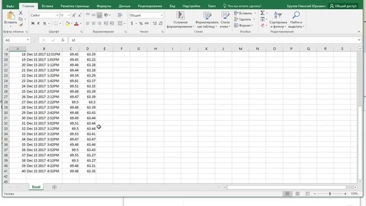Click the Tell me (Что вы хотите сделать?) box
The image size is (366, 206).
[x=242, y=6]
